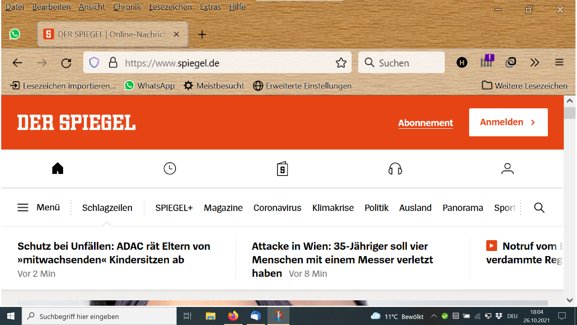Open the home icon on Spiegel navigation
577x325 pixels.
click(x=57, y=169)
